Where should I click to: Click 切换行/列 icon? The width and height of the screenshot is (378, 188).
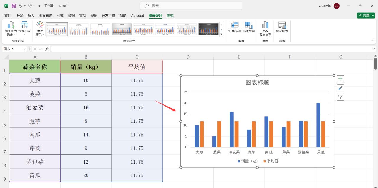point(235,25)
